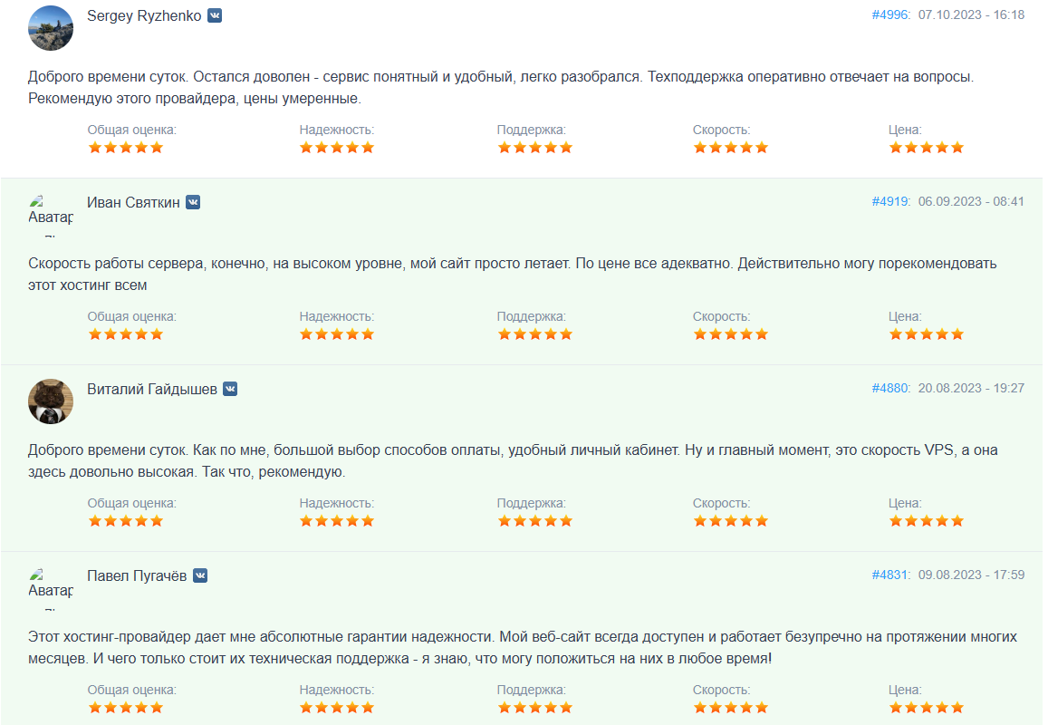Click Виталий Гайдышев's Скорость star rating

point(730,521)
